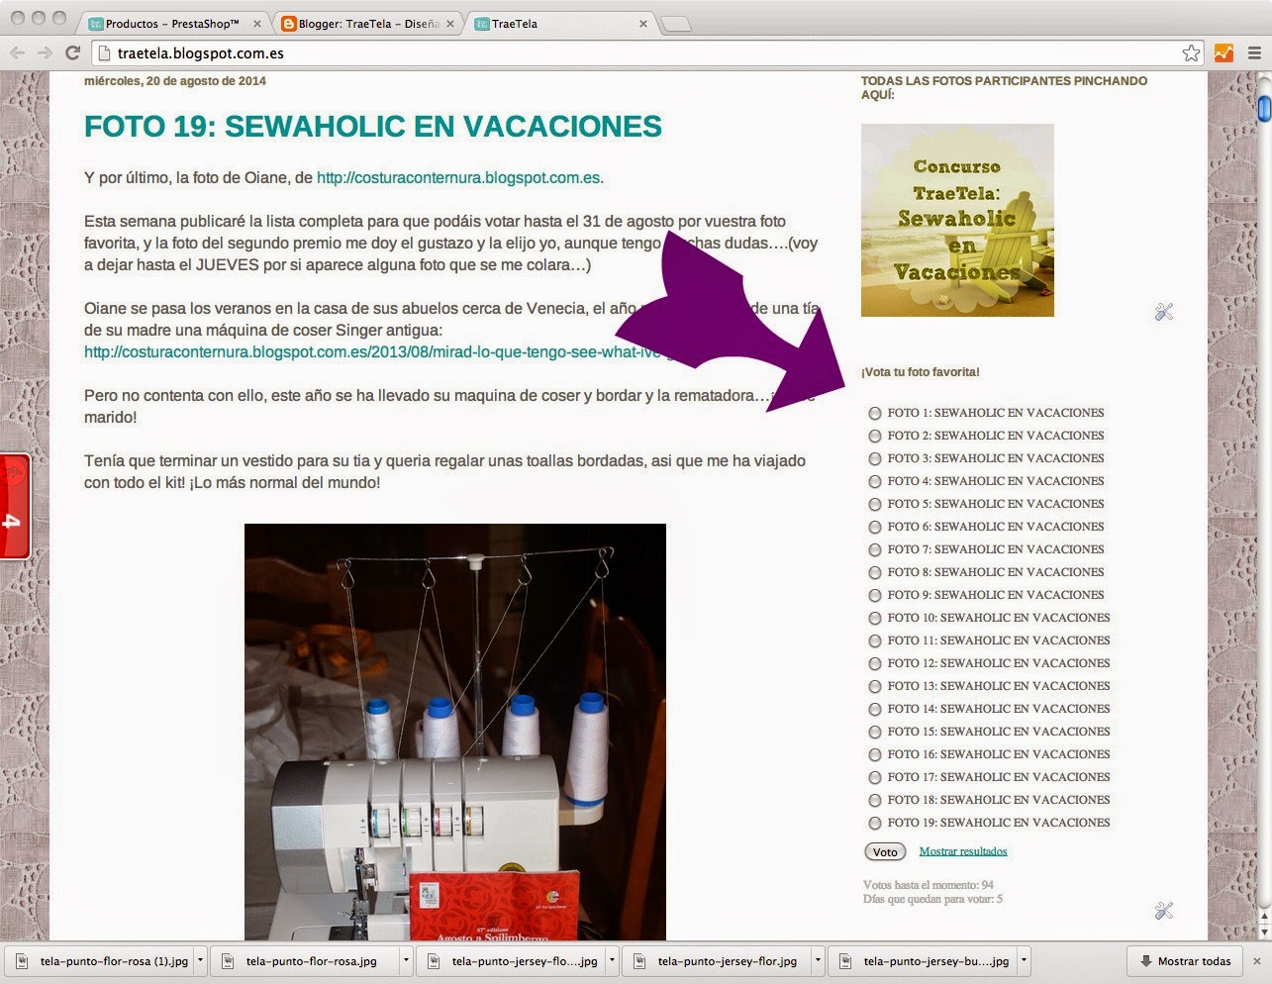Open downloaded file tela-punto-jersey-bu....jpg

point(925,961)
